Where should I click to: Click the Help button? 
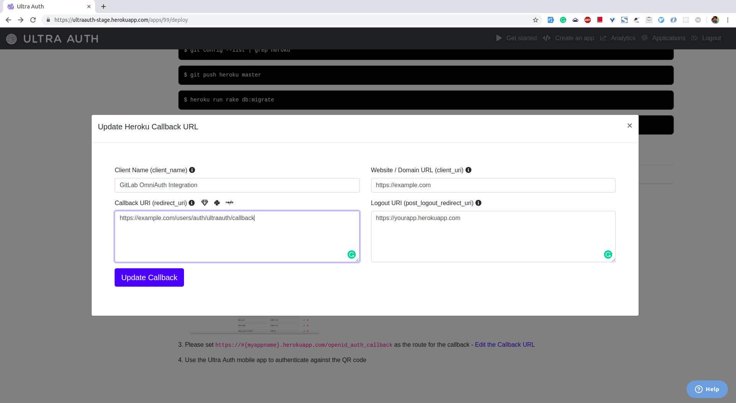click(x=707, y=389)
